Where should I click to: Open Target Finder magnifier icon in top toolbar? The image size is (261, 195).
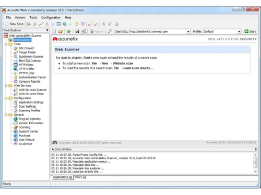click(x=41, y=24)
